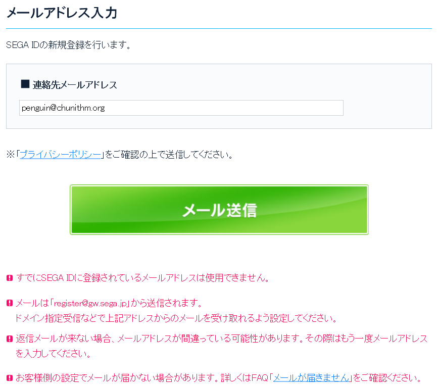The width and height of the screenshot is (438, 385).
Task: Click the black square bullet before 連絡先メールアドレス
Action: click(x=25, y=84)
